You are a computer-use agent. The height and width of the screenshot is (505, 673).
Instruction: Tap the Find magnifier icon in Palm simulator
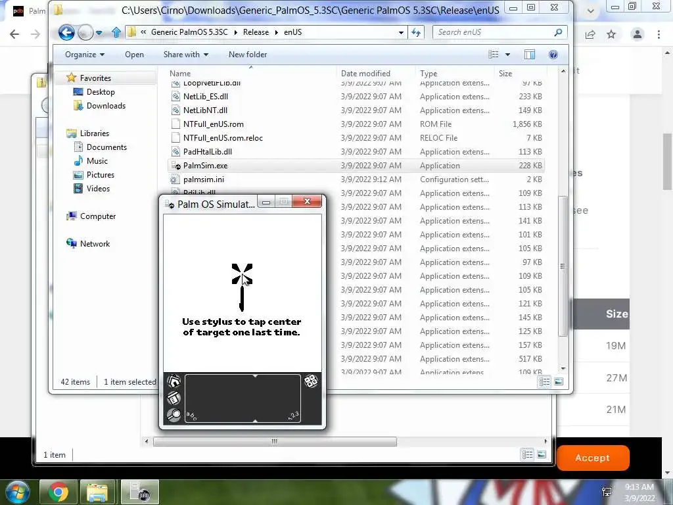tap(174, 415)
